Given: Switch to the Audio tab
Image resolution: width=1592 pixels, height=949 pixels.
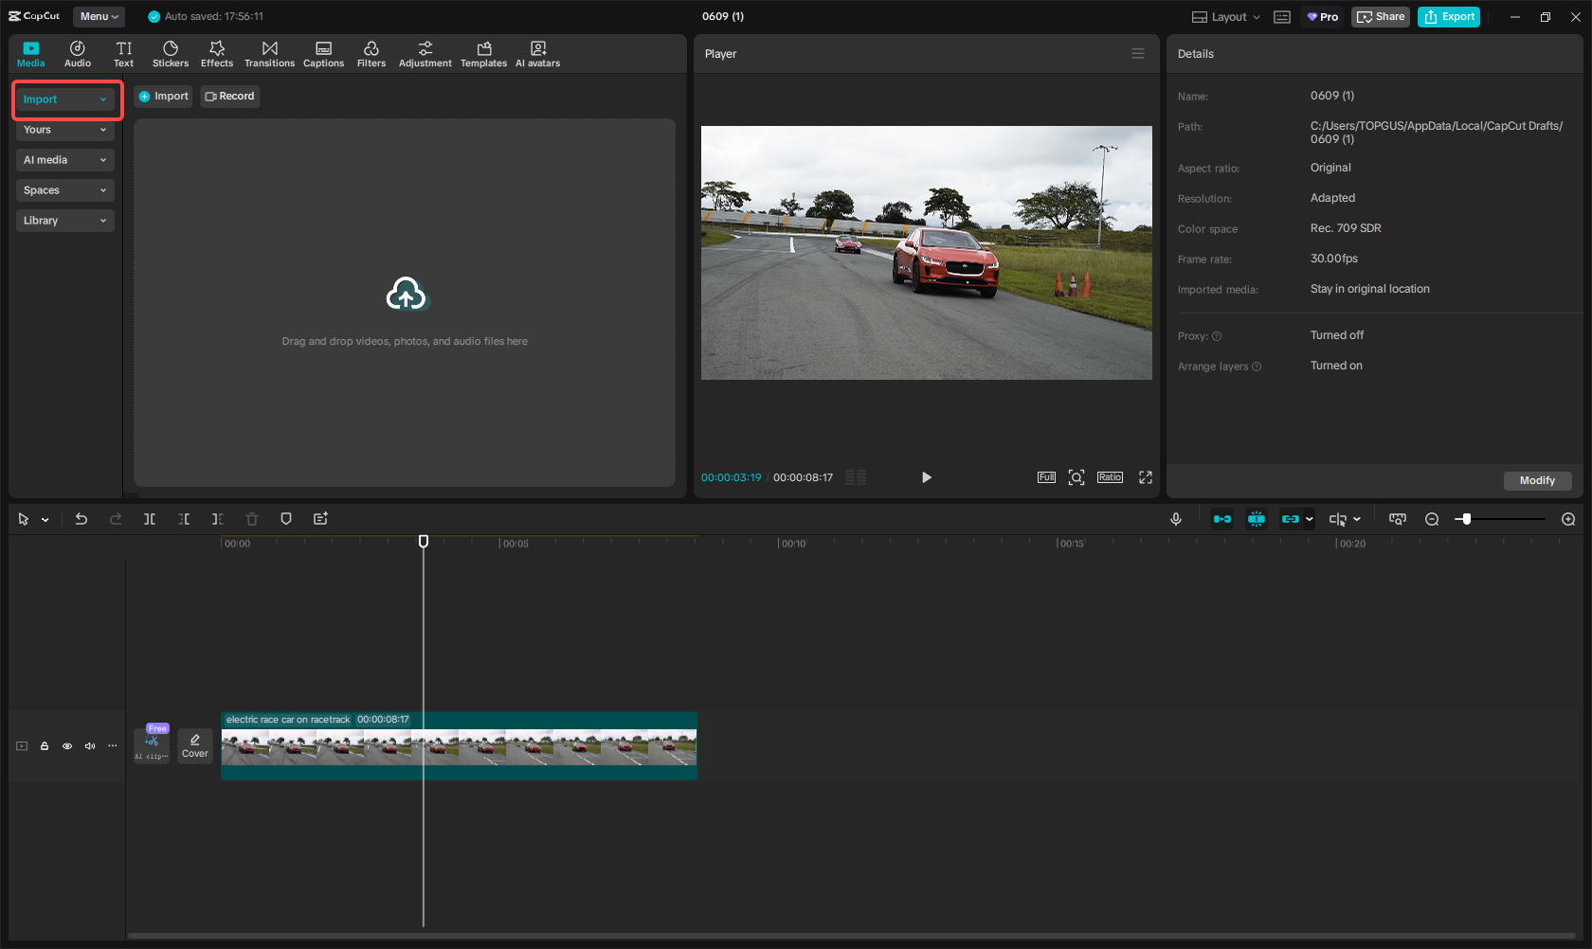Looking at the screenshot, I should (77, 53).
